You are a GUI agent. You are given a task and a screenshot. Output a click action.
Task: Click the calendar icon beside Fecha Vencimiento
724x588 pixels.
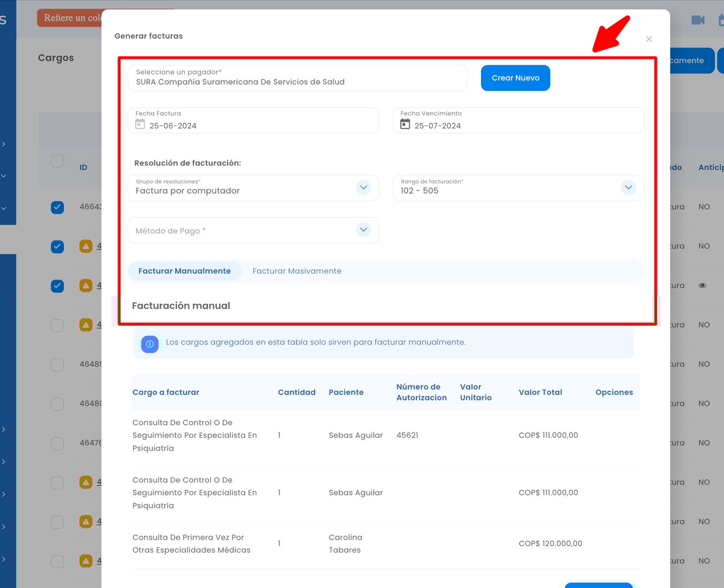[405, 123]
